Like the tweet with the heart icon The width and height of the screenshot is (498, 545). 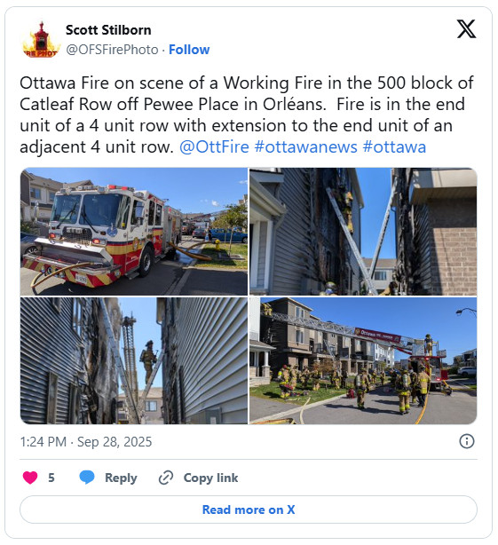point(30,478)
